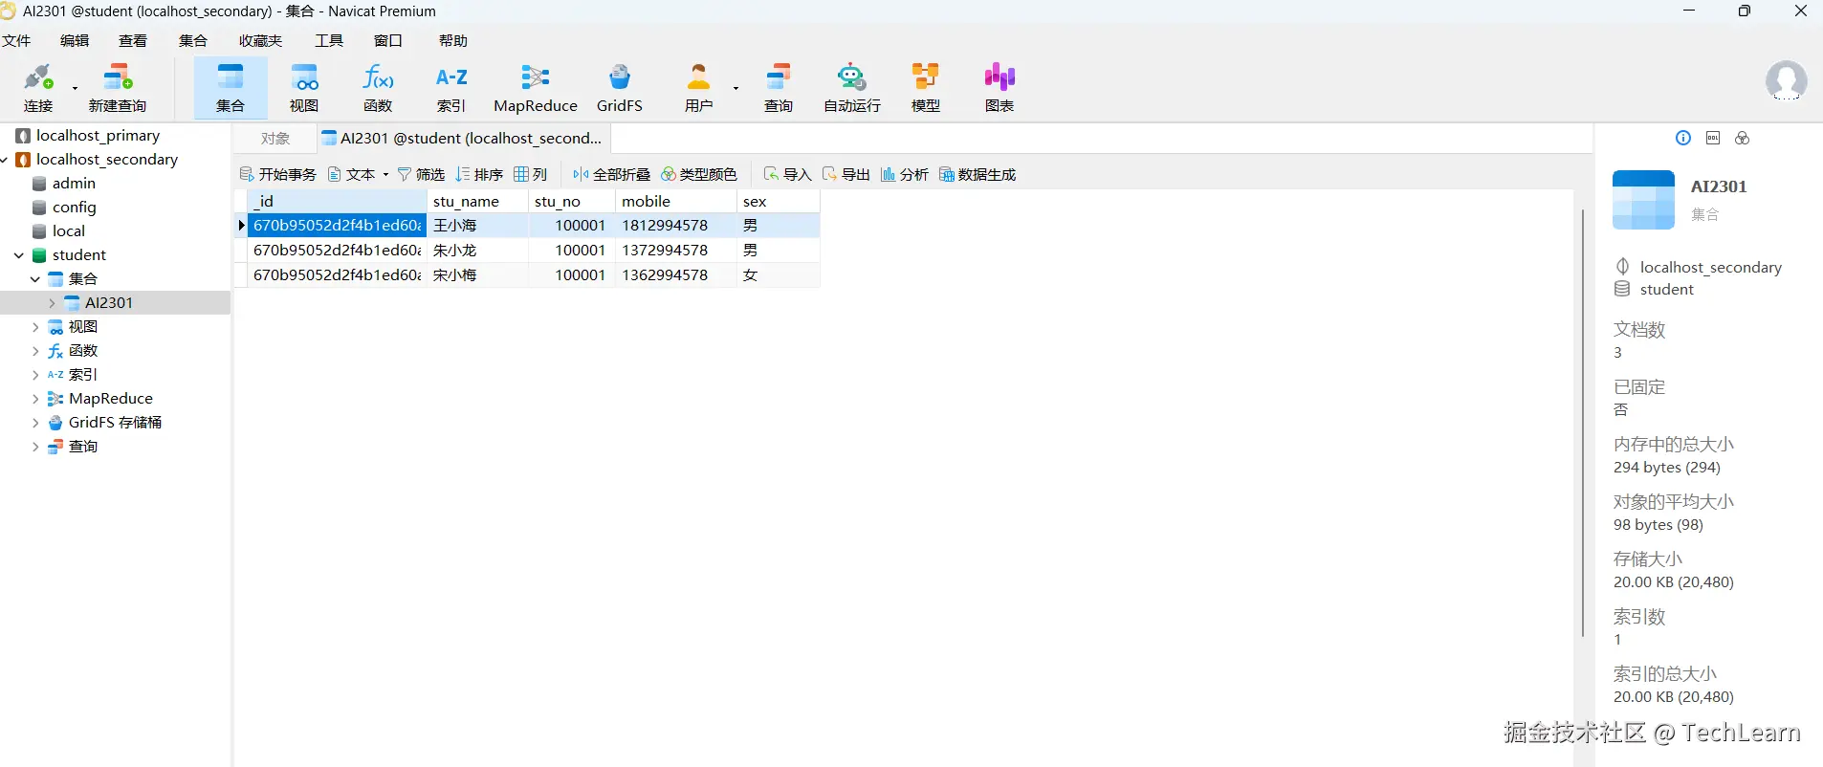Screen dimensions: 1823x767
Task: Switch to the DDL panel icon
Action: click(x=1713, y=138)
